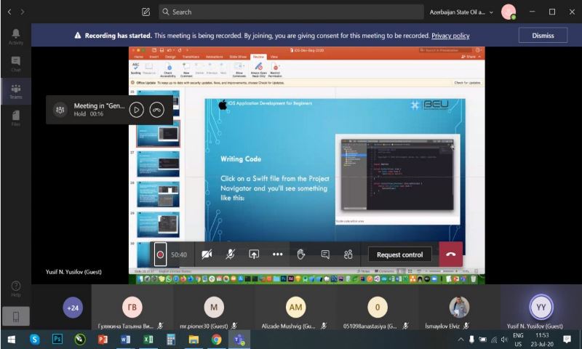The width and height of the screenshot is (582, 349).
Task: Open the Windows notification center
Action: pos(567,340)
